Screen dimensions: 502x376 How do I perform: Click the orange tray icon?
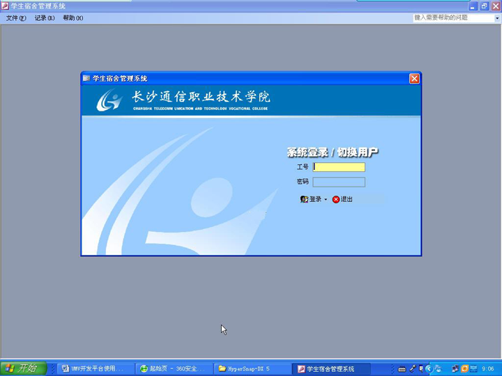point(464,368)
